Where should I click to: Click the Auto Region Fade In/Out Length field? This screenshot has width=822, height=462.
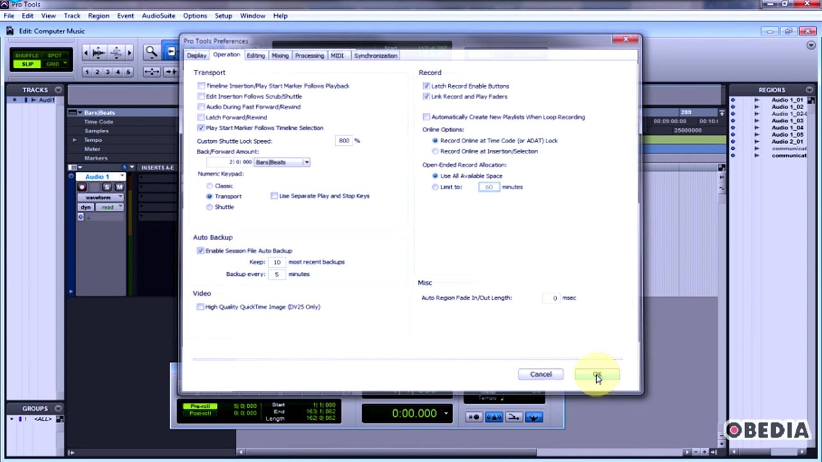click(552, 298)
